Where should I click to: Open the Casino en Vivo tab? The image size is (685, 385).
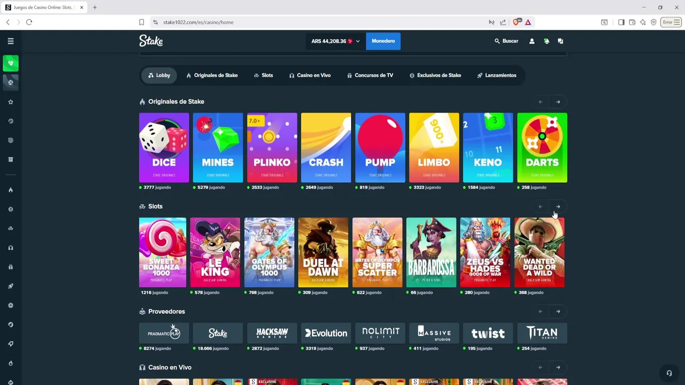[x=310, y=75]
